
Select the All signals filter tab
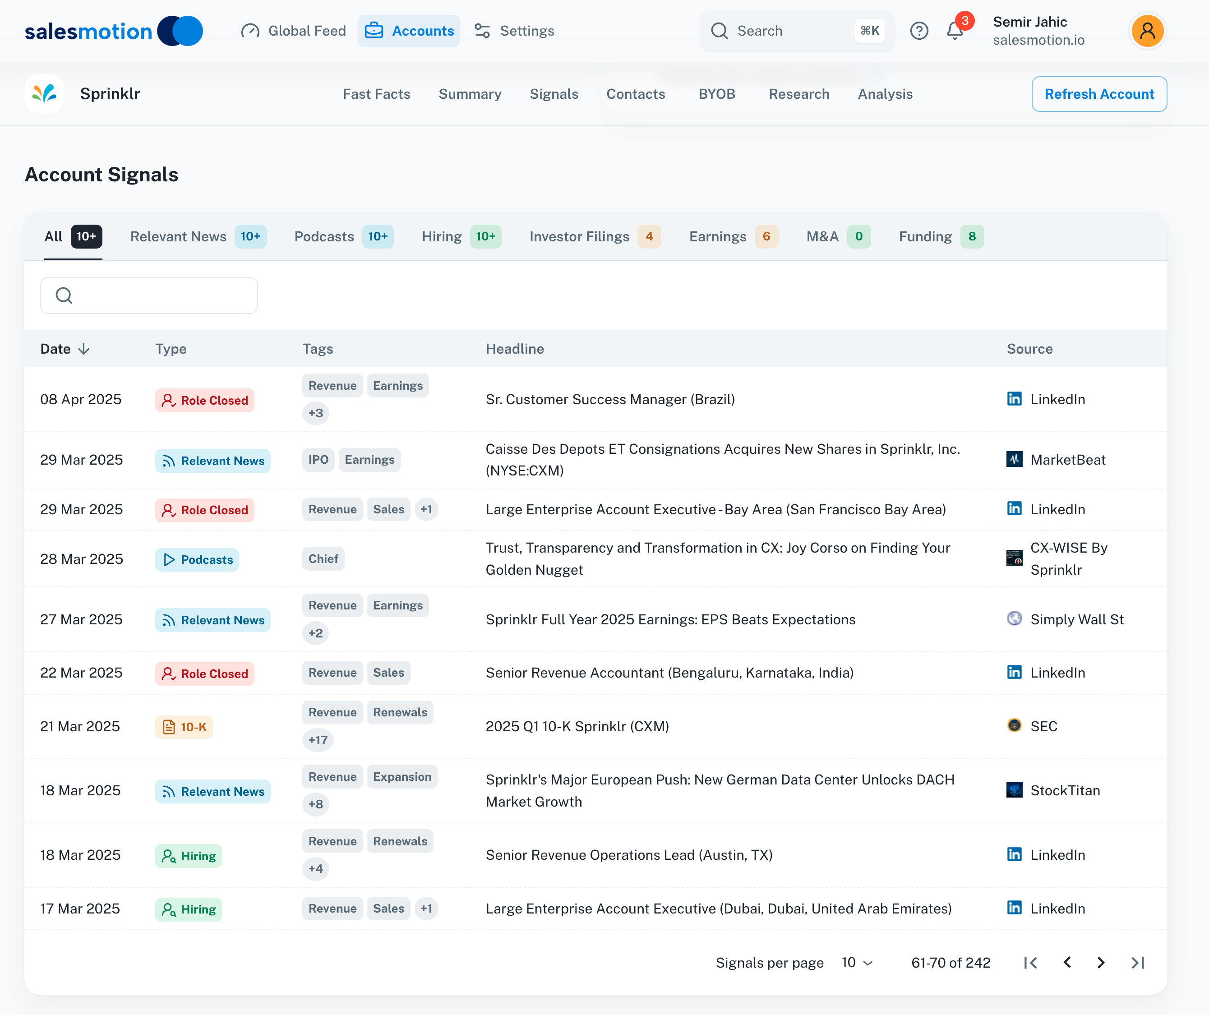tap(73, 237)
